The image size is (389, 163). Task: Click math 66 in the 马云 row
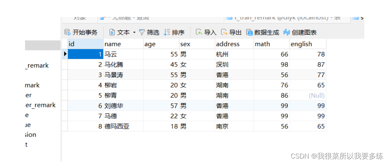click(x=271, y=54)
